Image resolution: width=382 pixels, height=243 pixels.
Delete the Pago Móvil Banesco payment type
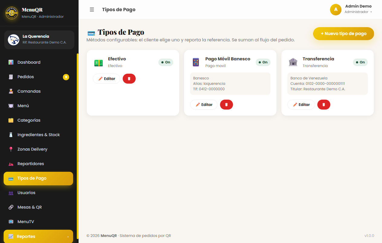coord(226,104)
